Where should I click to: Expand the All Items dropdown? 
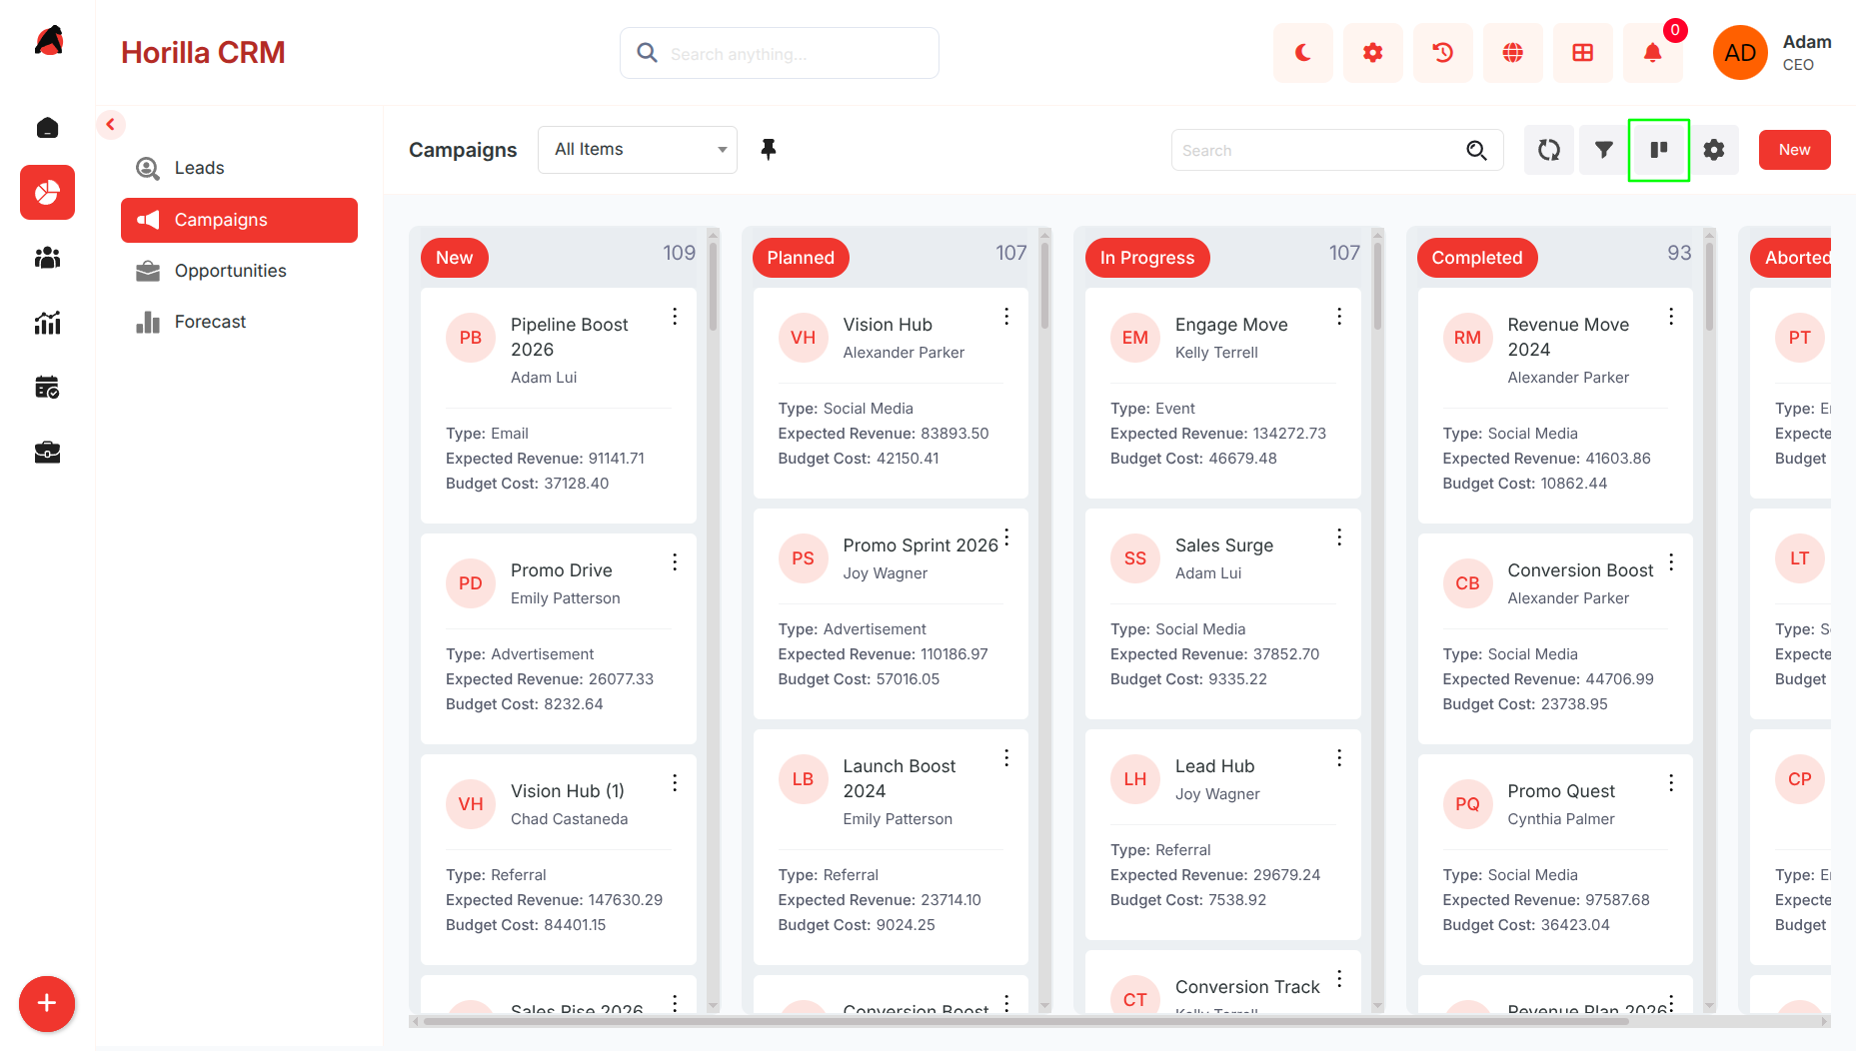tap(638, 150)
